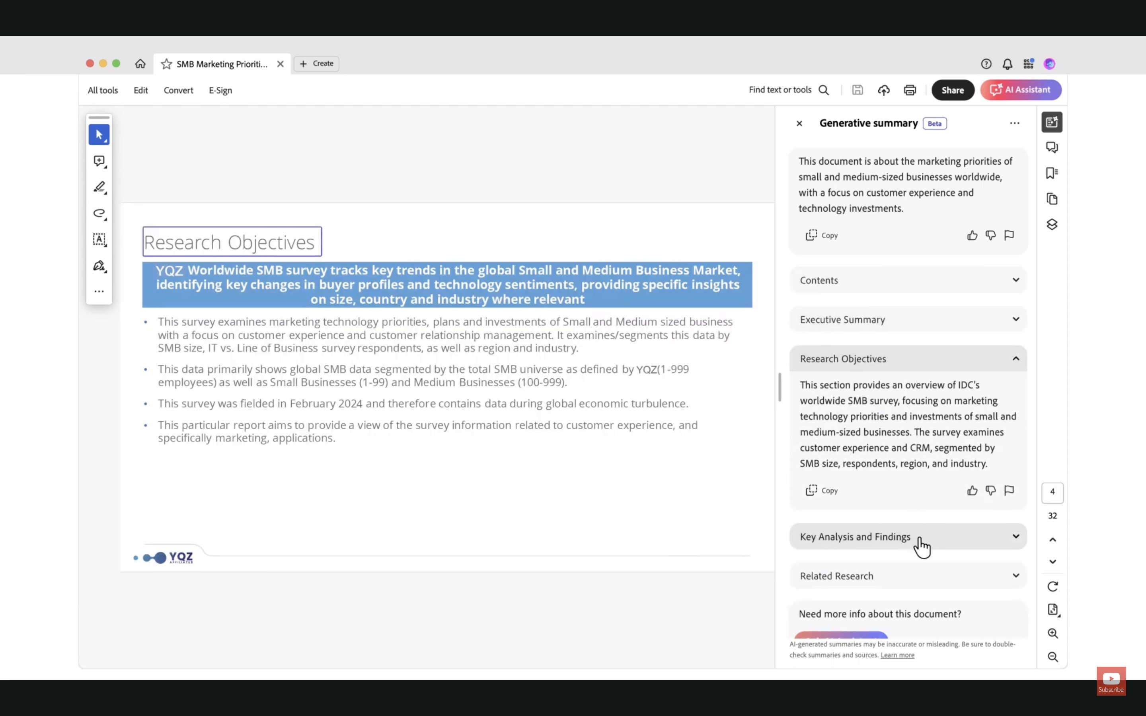Open the Edit menu
Screen dimensions: 1146x716
140,90
